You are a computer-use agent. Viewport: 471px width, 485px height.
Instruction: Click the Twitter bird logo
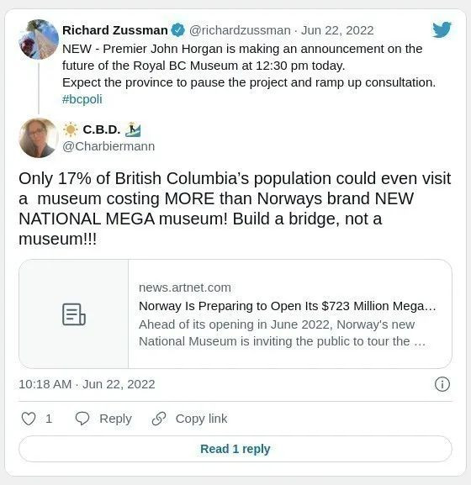(x=442, y=29)
